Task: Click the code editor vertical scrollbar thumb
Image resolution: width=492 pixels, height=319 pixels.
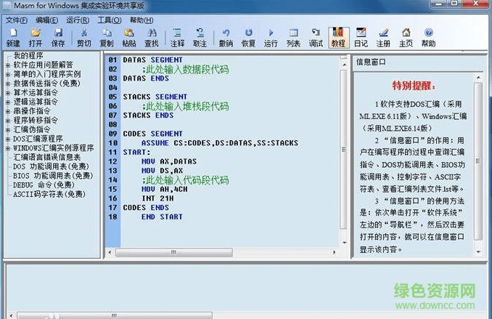Action: tap(344, 149)
